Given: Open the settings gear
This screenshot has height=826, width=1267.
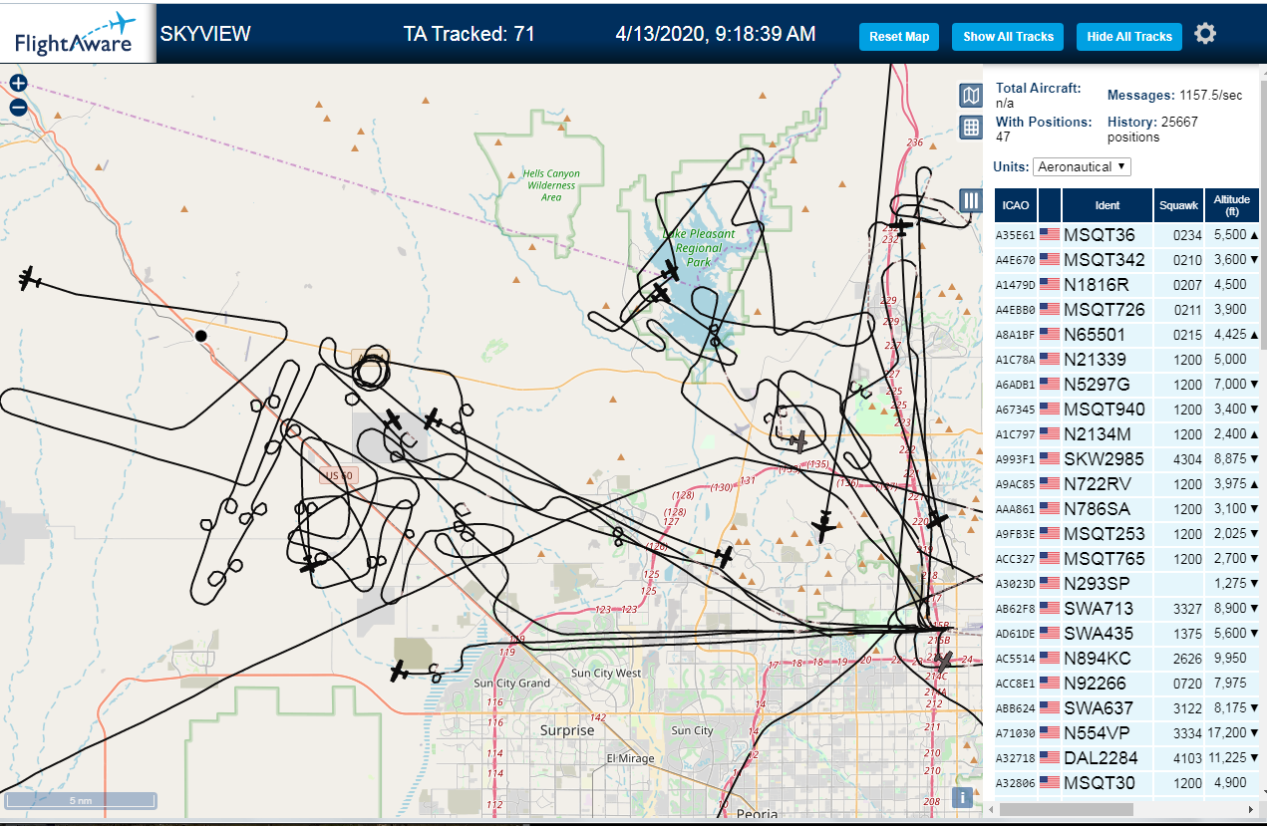Looking at the screenshot, I should [x=1205, y=34].
